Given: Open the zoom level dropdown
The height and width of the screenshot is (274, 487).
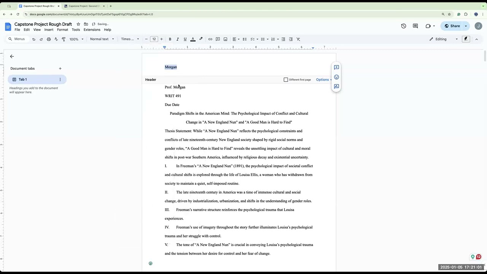Looking at the screenshot, I should pos(76,39).
